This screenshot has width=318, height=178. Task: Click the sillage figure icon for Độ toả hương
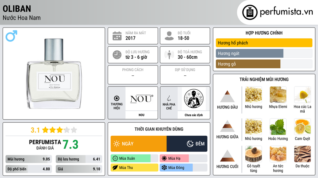point(169,55)
